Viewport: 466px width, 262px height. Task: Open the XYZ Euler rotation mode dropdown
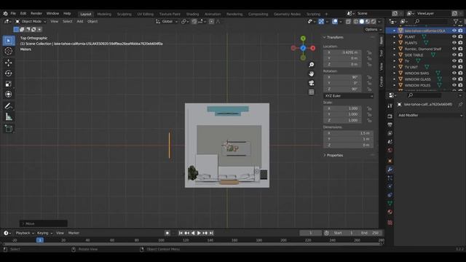[x=348, y=96]
